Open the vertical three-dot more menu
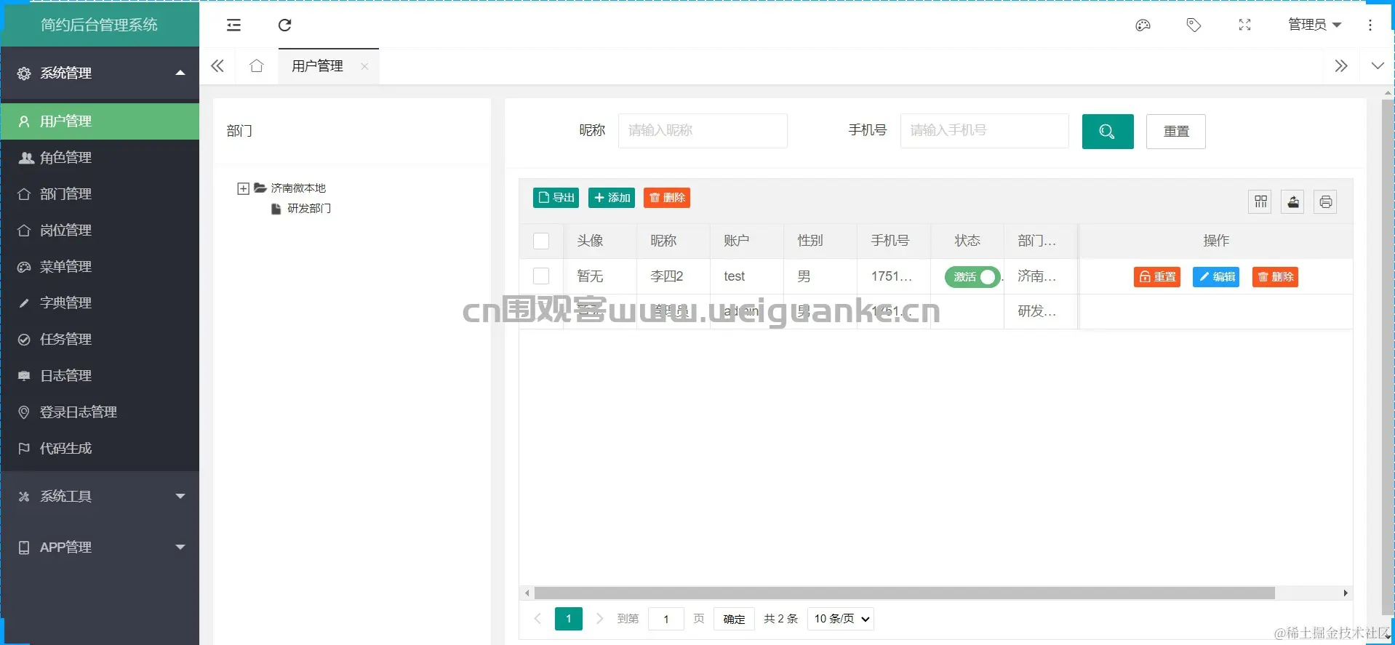The width and height of the screenshot is (1395, 645). pos(1370,25)
